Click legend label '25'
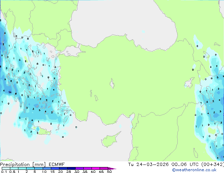 point(69,172)
